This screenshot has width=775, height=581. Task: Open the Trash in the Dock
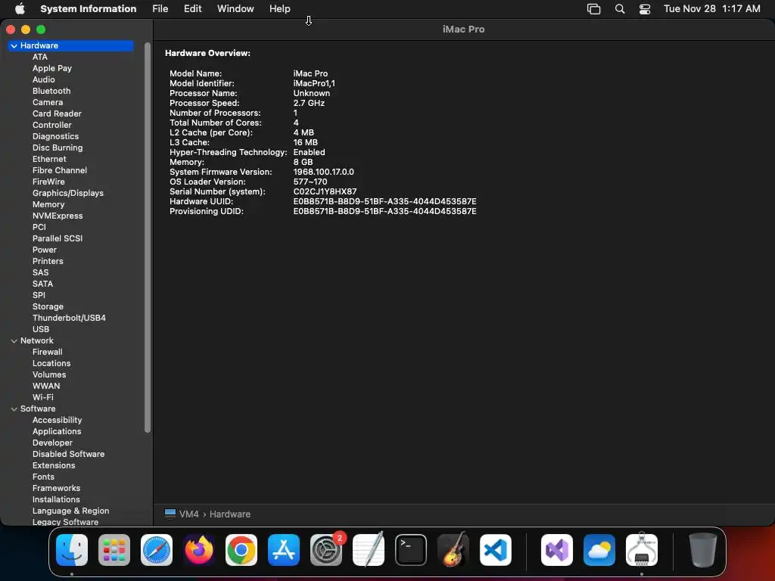click(x=703, y=550)
